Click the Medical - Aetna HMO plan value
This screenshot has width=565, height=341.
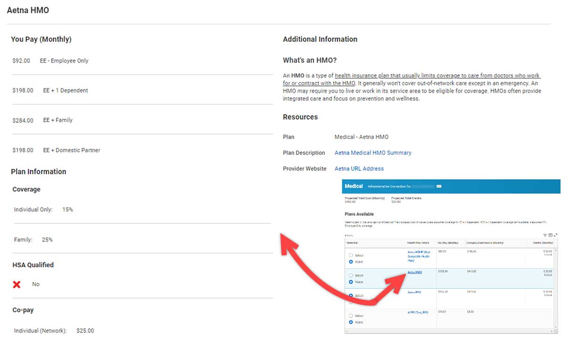click(x=362, y=137)
